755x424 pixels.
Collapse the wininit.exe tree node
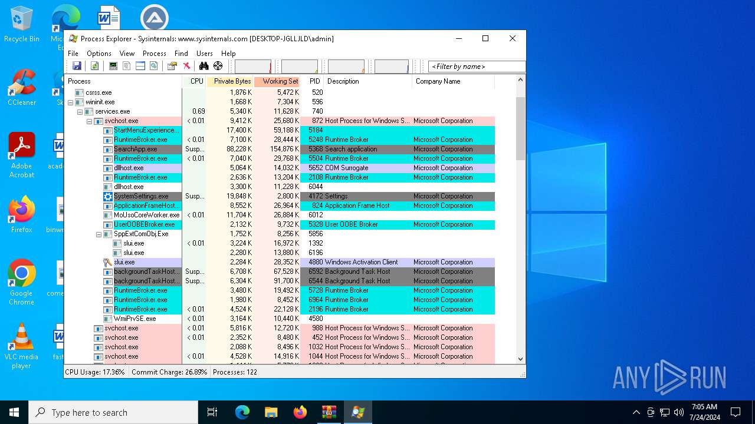coord(70,102)
